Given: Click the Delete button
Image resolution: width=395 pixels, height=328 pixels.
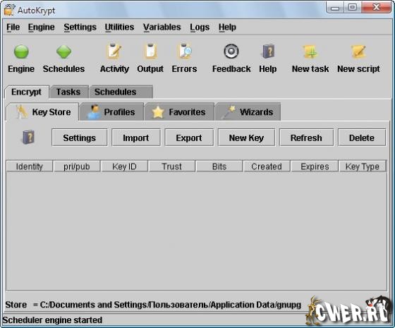Looking at the screenshot, I should click(362, 138).
